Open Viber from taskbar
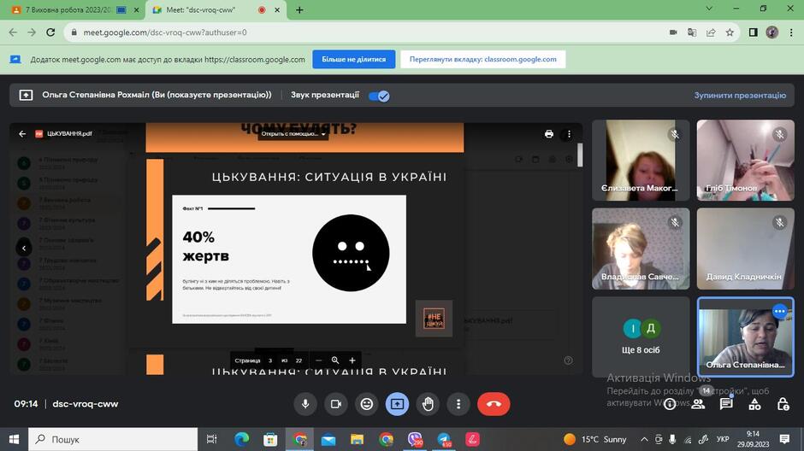804x451 pixels. [x=415, y=439]
